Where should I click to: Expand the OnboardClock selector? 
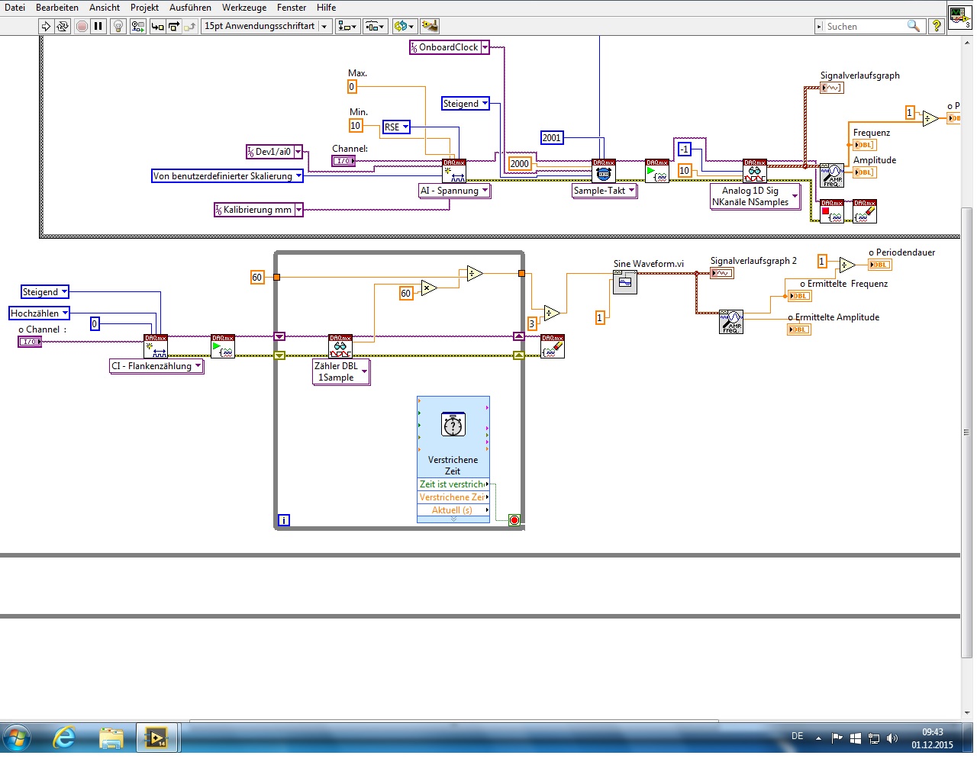point(485,47)
